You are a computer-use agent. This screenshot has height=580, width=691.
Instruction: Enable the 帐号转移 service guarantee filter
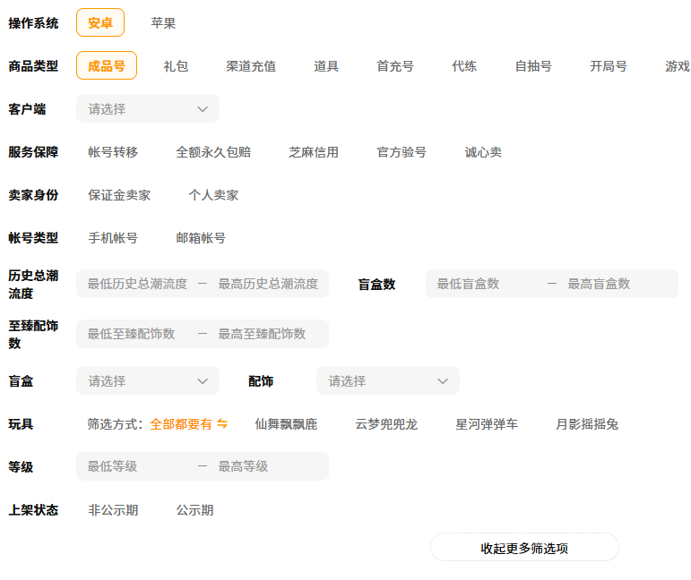113,152
